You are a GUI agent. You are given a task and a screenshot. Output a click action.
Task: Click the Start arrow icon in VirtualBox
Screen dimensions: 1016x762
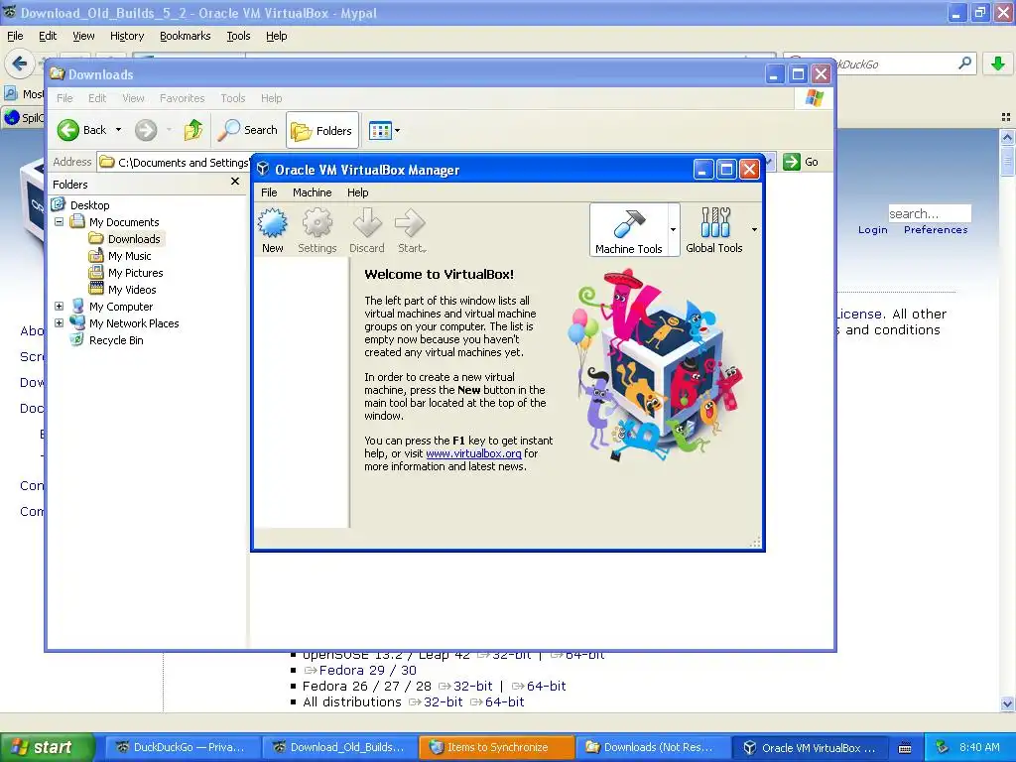point(411,230)
